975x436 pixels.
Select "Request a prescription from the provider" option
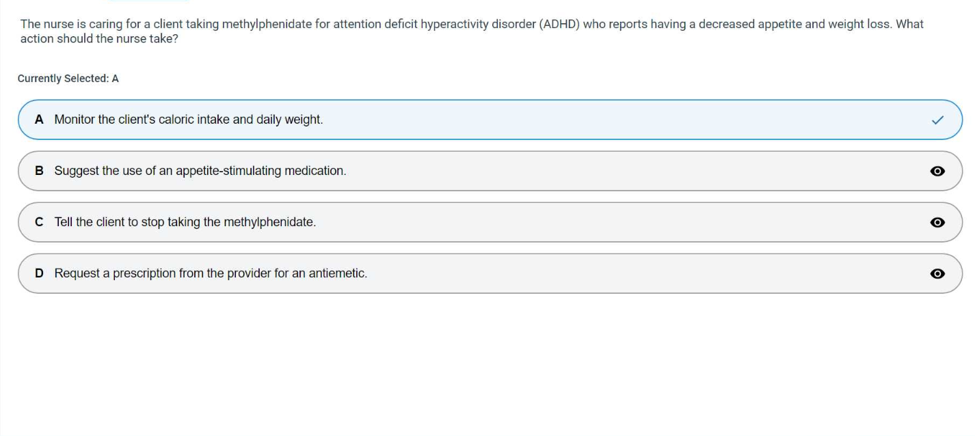coord(211,273)
